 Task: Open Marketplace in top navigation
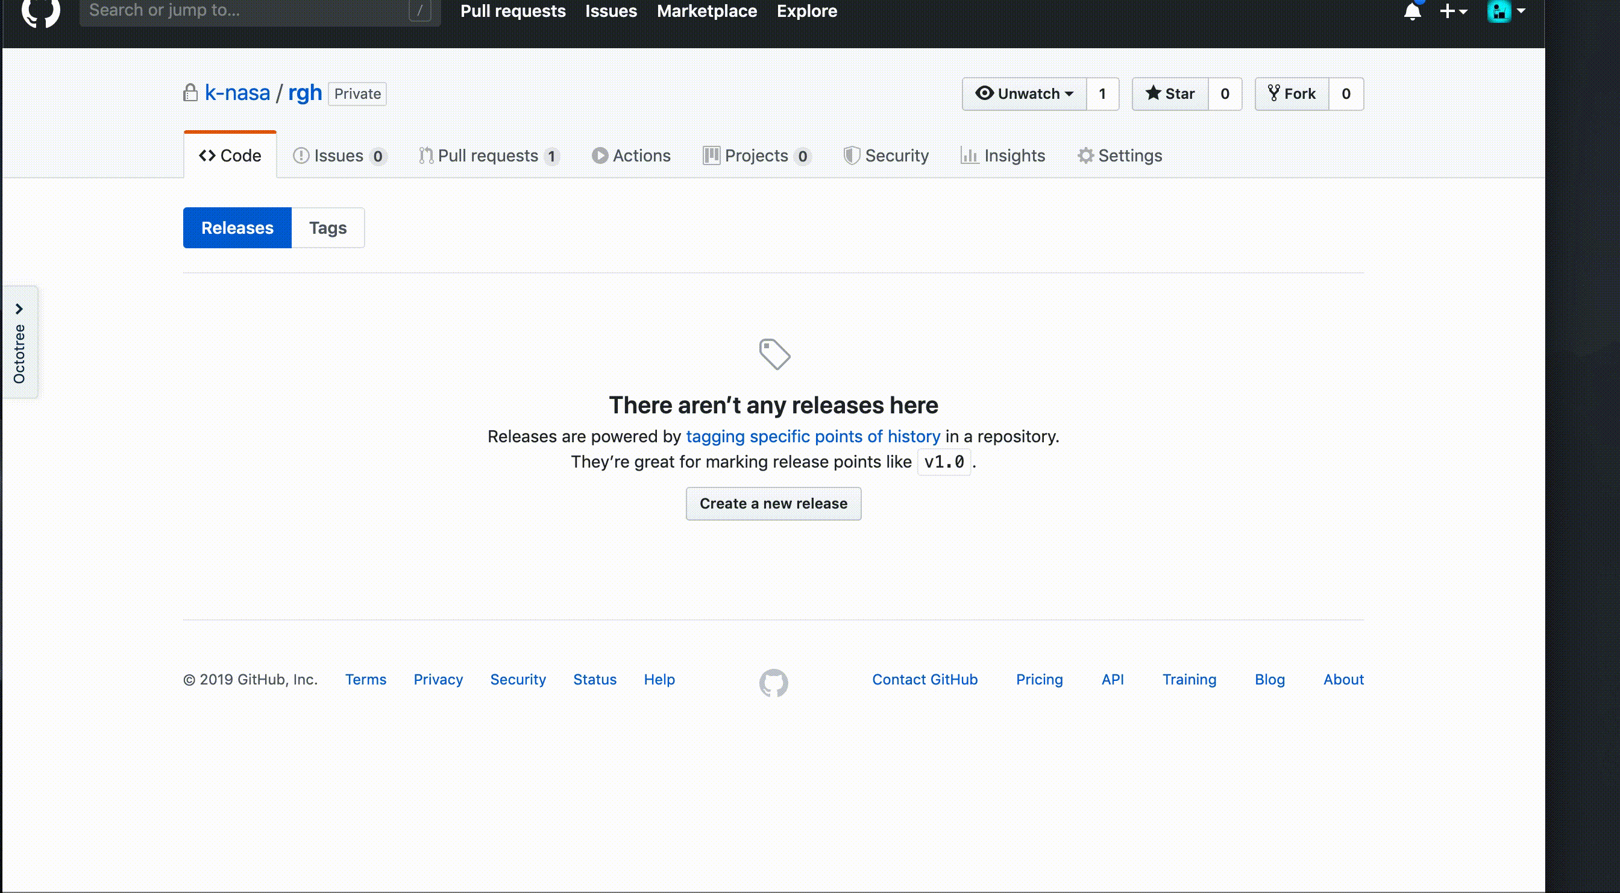tap(707, 11)
